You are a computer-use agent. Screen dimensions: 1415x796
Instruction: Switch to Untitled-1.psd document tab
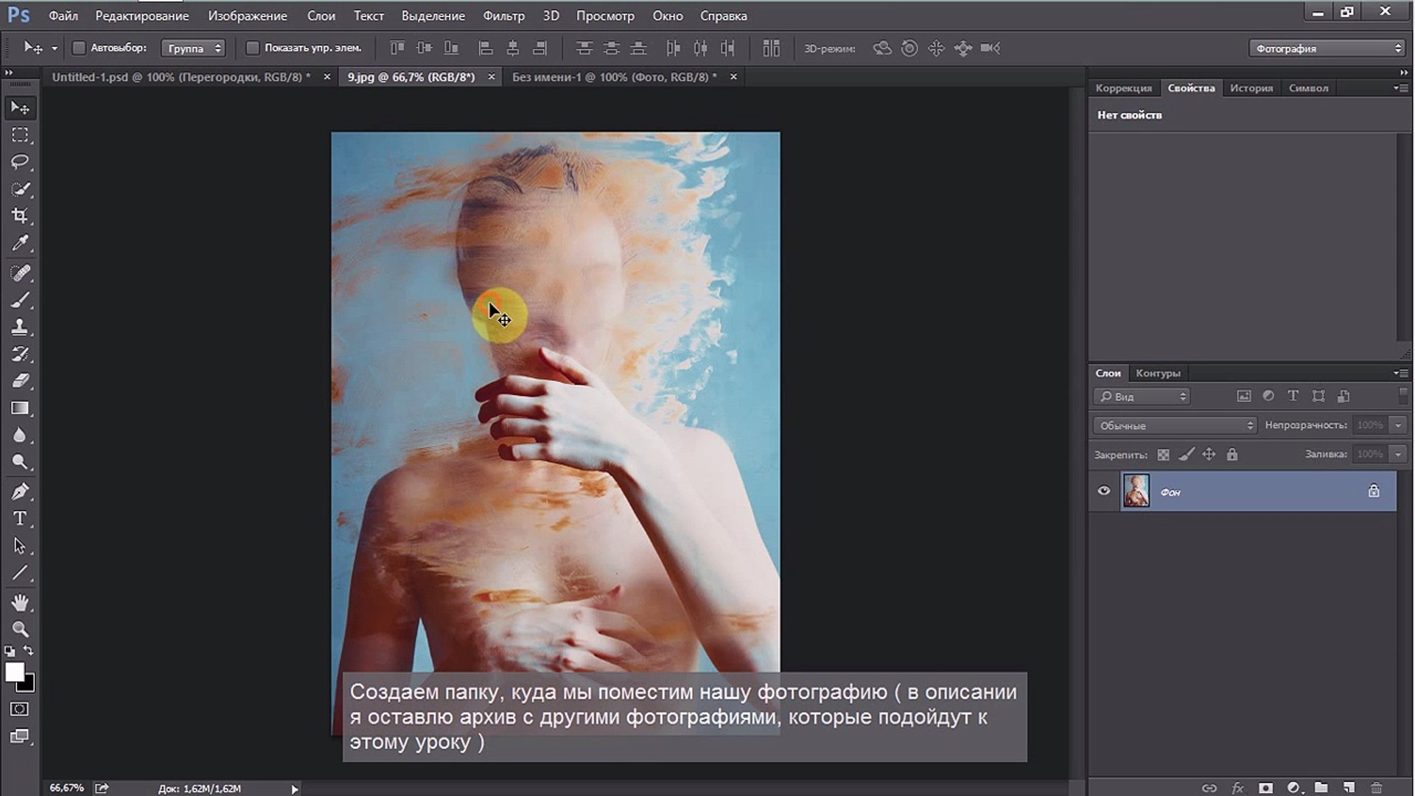coord(181,77)
